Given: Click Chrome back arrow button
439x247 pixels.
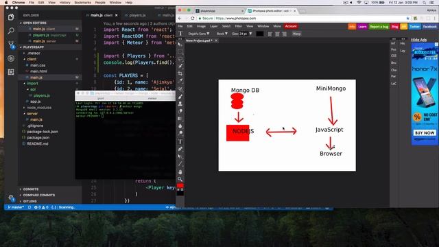Looking at the screenshot, I should pos(180,19).
